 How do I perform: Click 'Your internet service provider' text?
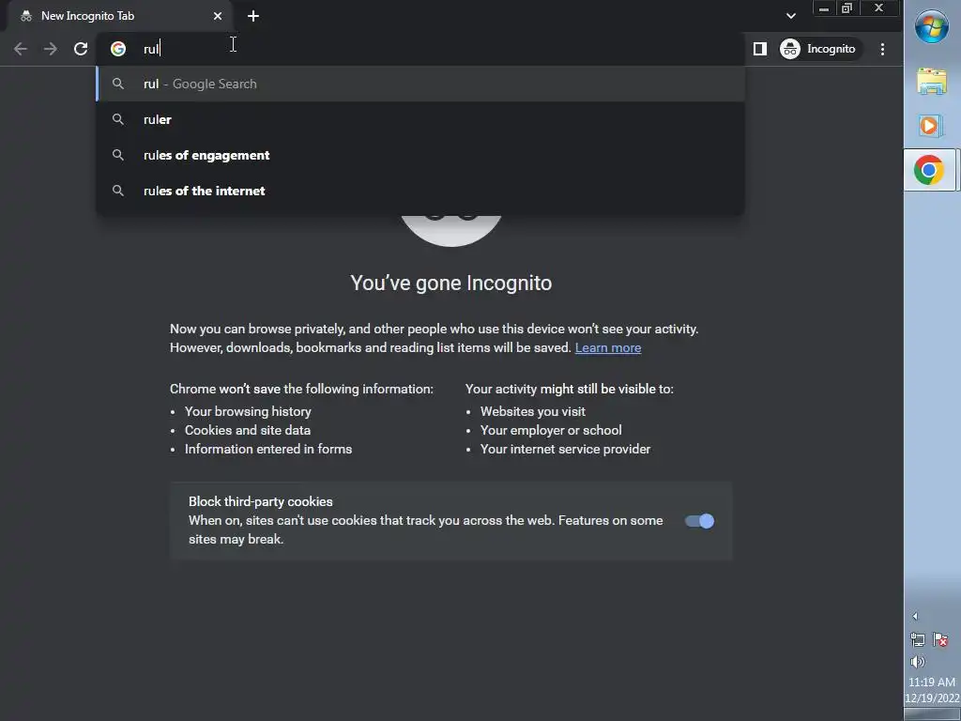(565, 450)
